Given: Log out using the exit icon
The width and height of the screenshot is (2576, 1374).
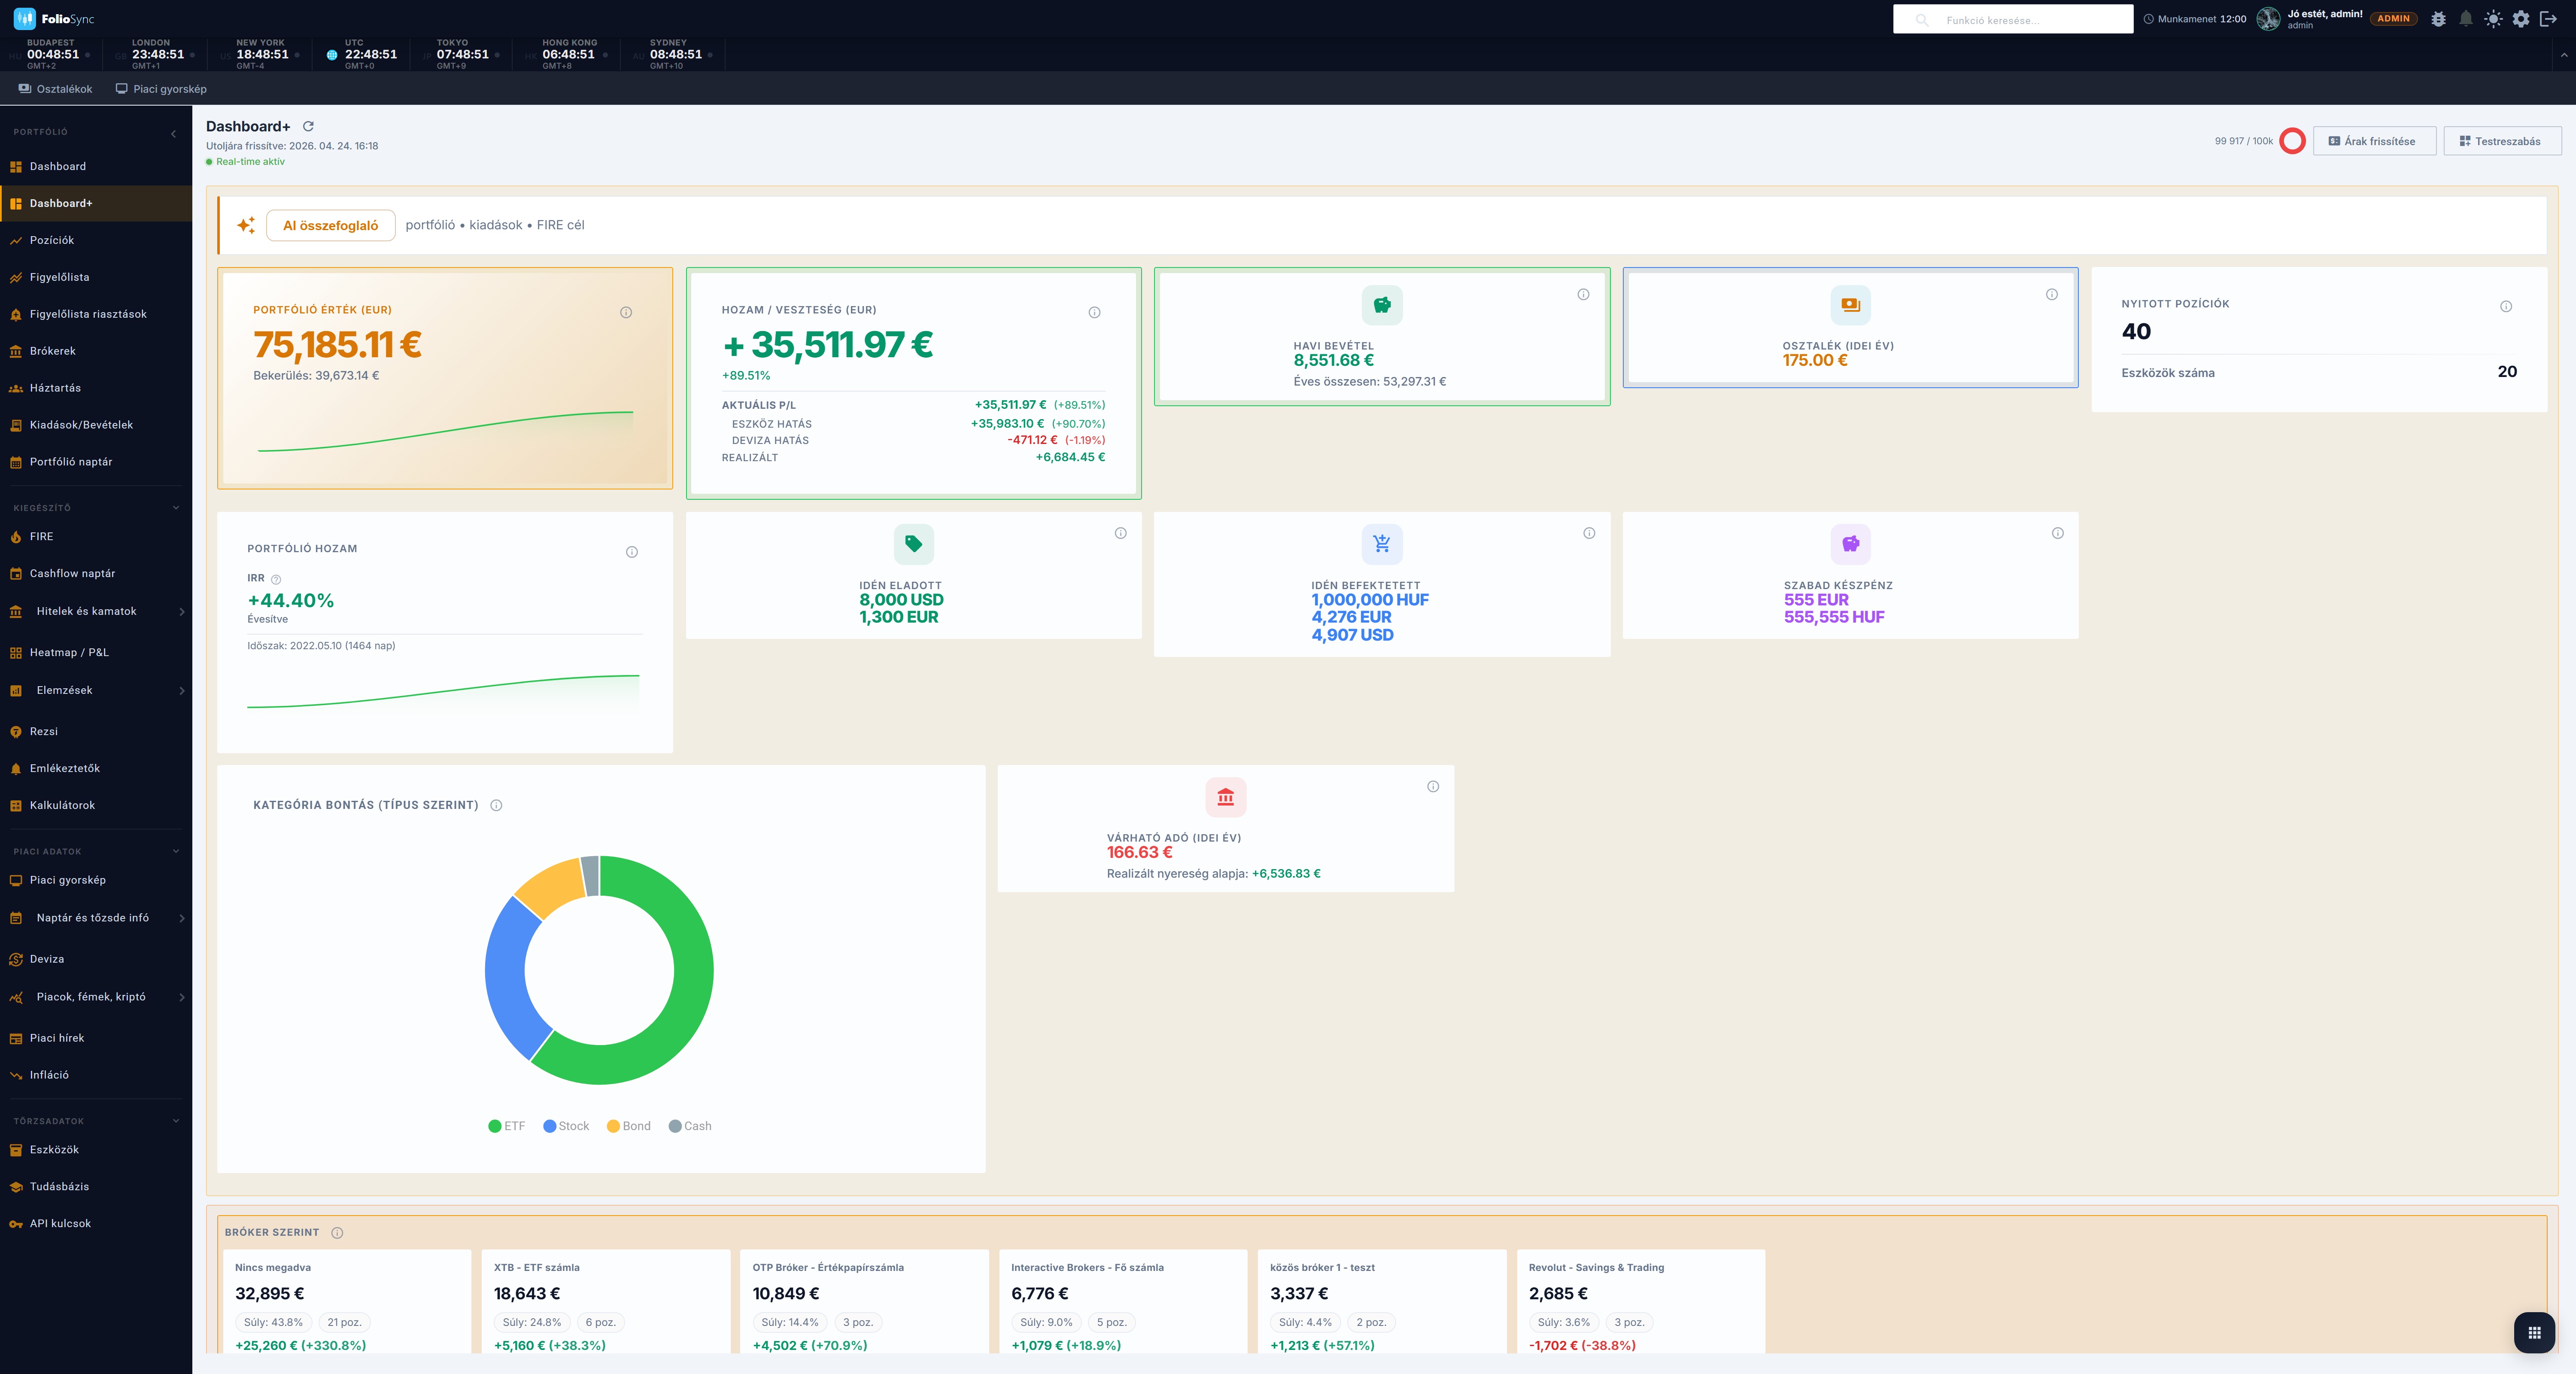Looking at the screenshot, I should [2549, 19].
